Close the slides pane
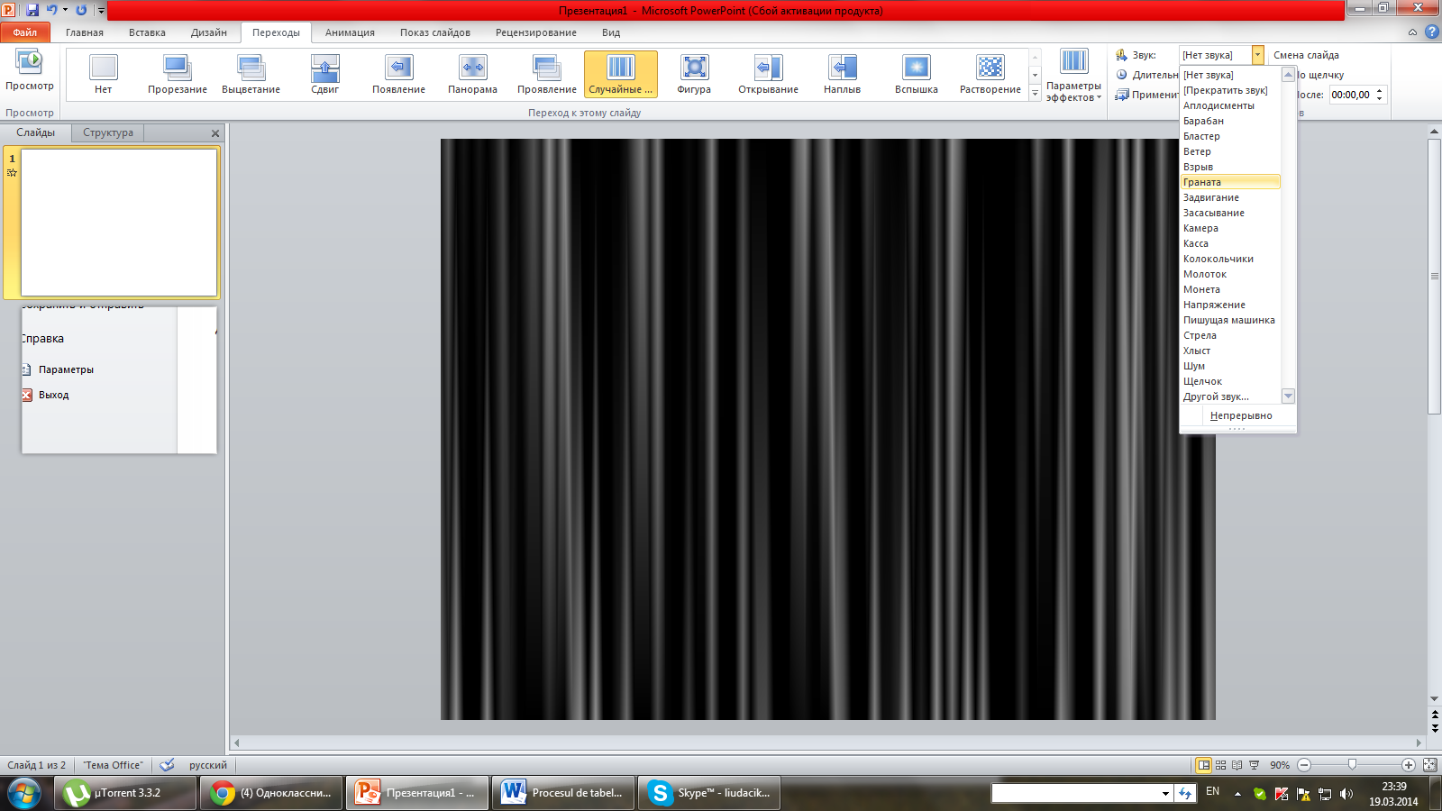 (215, 133)
